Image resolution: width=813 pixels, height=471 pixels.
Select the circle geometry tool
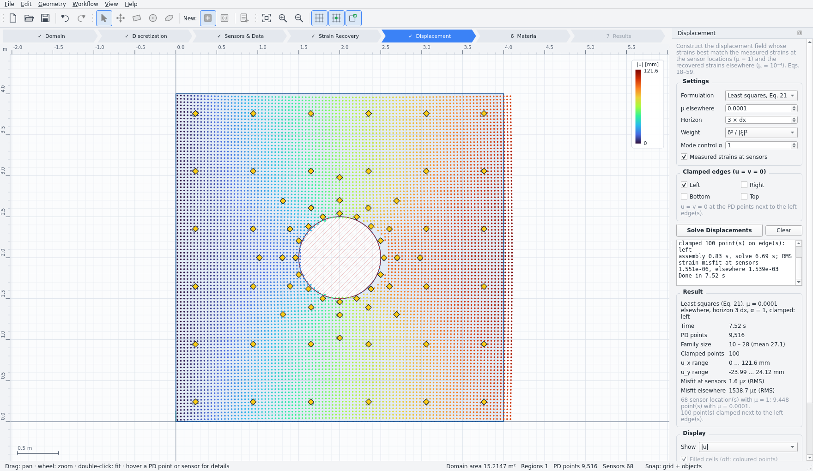(x=153, y=18)
